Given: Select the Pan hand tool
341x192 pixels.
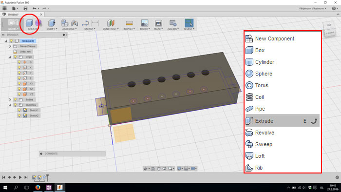Looking at the screenshot, I should [159, 169].
